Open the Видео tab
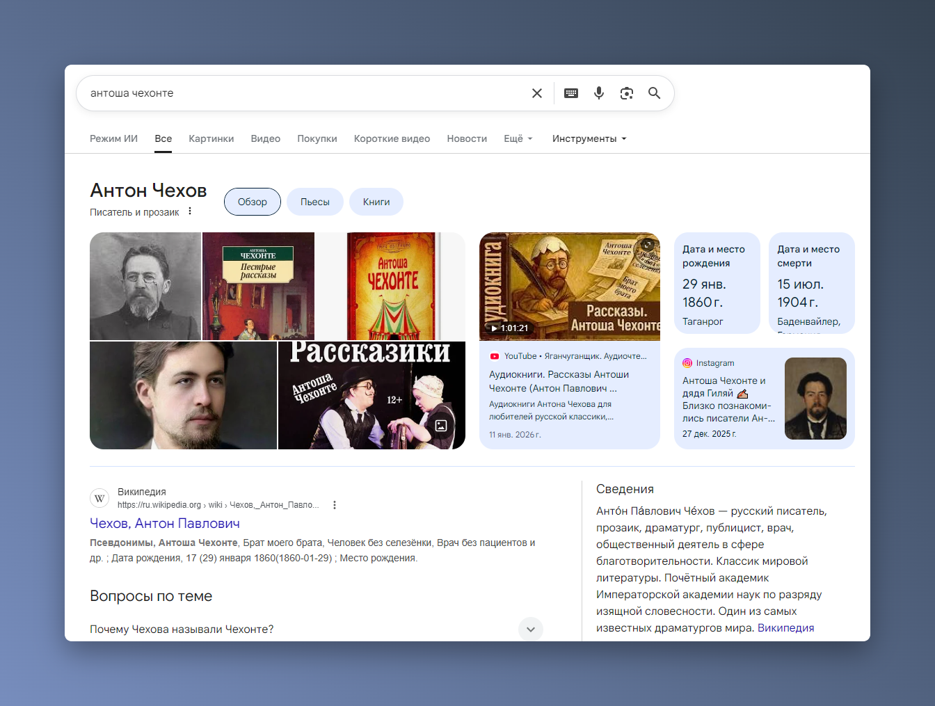The width and height of the screenshot is (935, 706). coord(266,138)
